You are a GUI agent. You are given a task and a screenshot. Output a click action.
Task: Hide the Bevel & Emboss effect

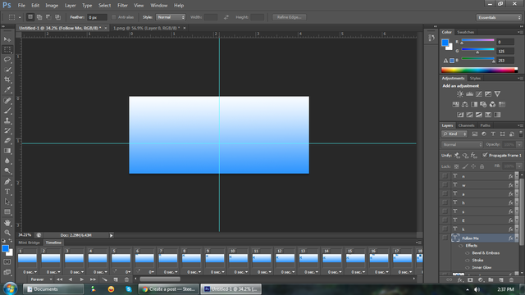pyautogui.click(x=468, y=253)
